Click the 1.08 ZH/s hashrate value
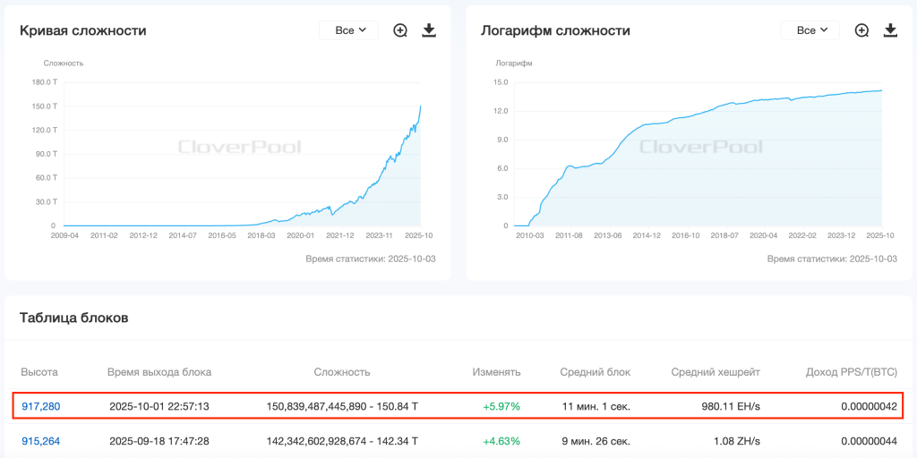Viewport: 917px width, 458px height. coord(733,441)
